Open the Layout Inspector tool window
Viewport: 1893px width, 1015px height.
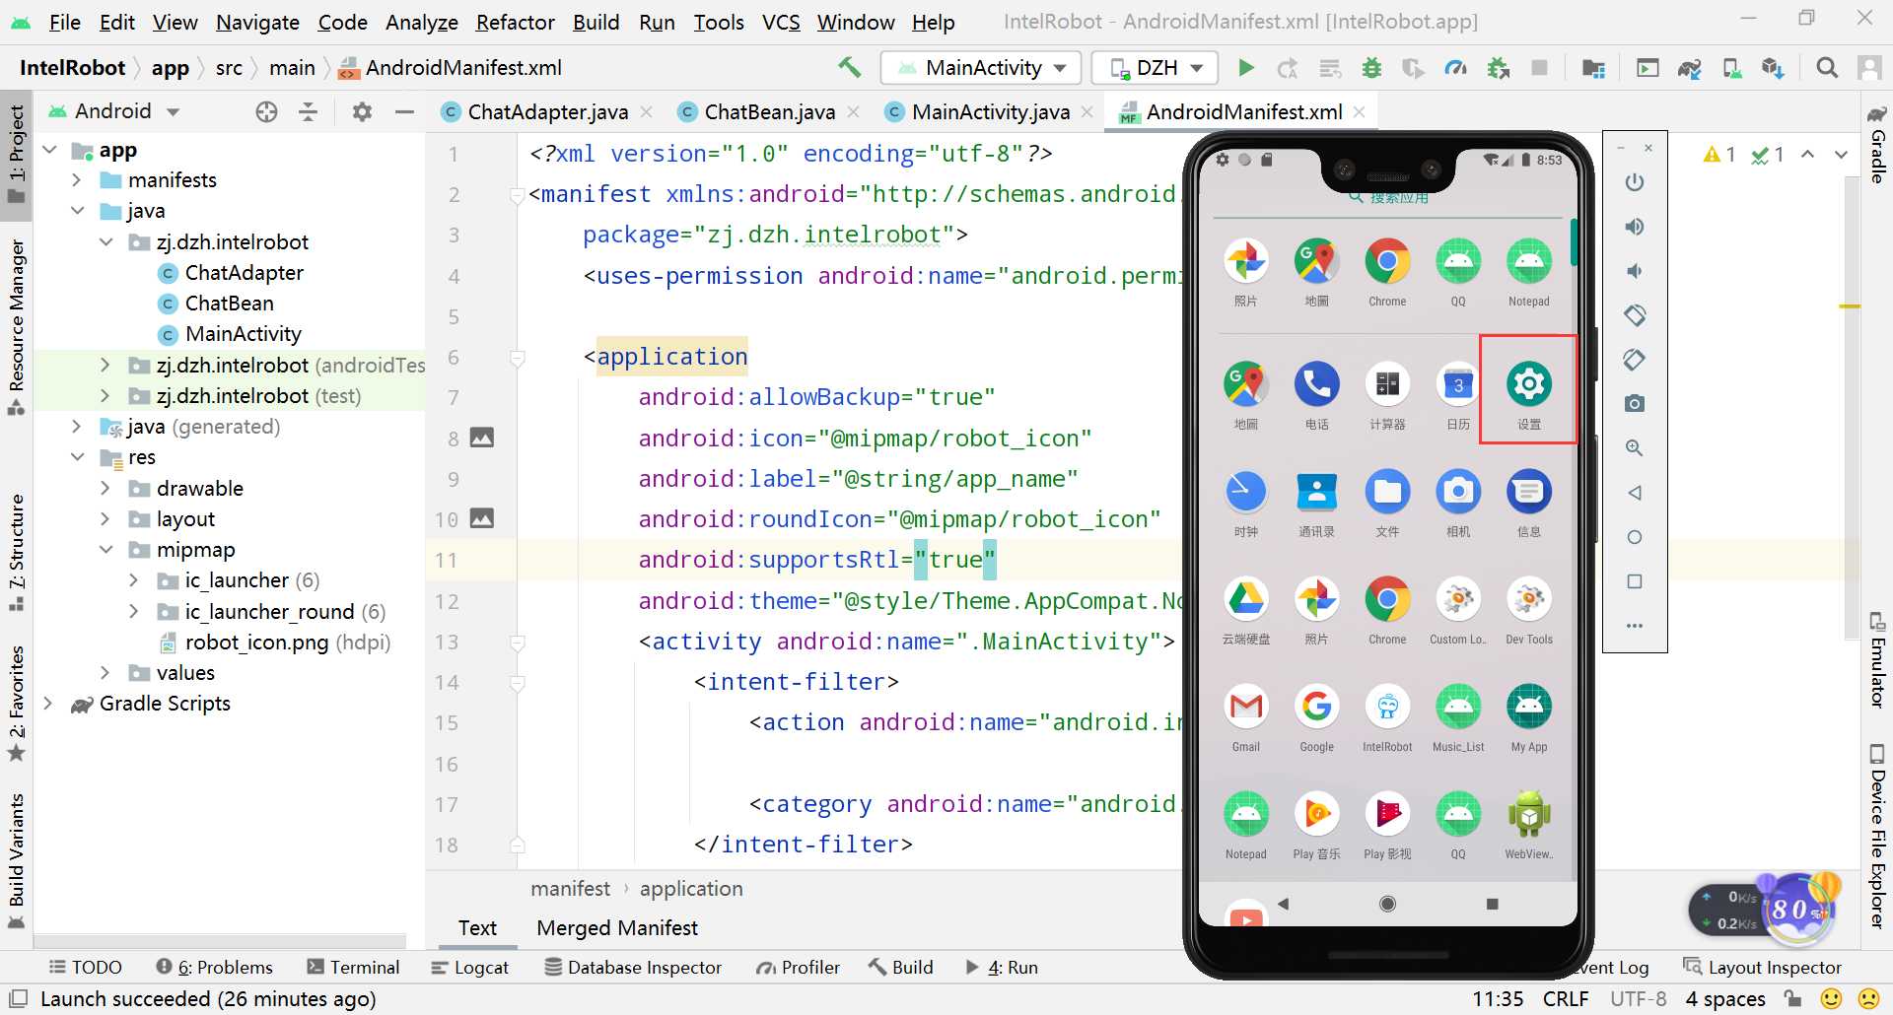click(x=1763, y=968)
